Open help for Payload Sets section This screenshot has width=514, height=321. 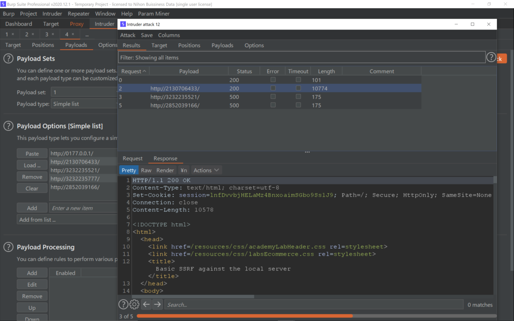pyautogui.click(x=9, y=59)
